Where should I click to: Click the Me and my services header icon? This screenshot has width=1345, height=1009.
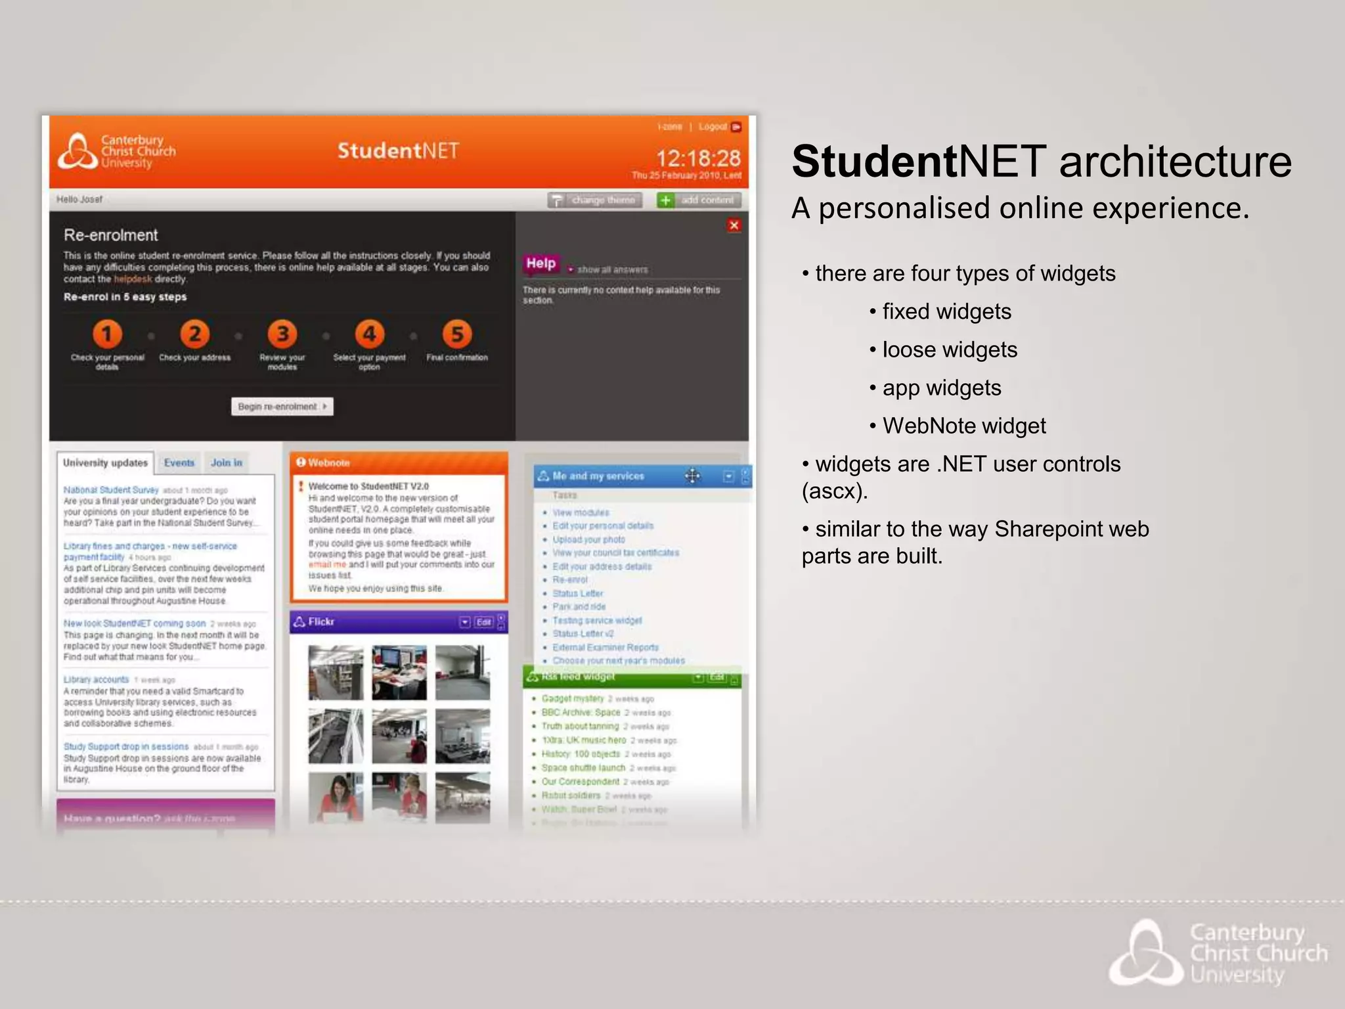[543, 476]
